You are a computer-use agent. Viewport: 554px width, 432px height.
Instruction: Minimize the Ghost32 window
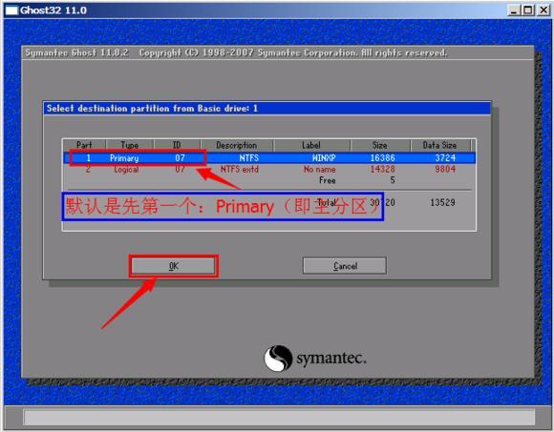[514, 10]
